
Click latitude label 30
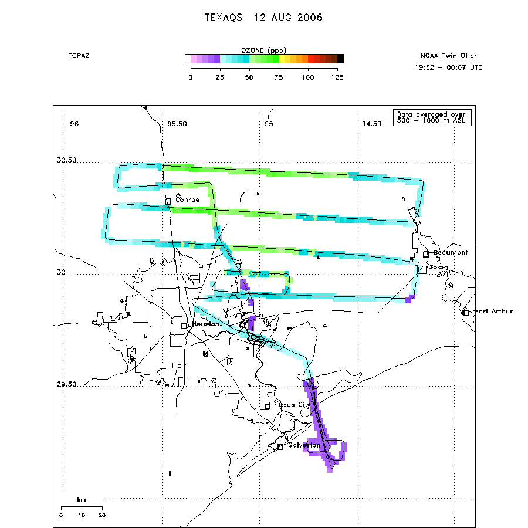pyautogui.click(x=61, y=272)
